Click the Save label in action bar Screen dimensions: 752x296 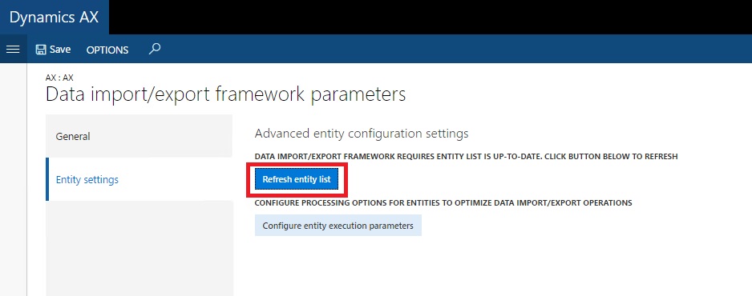[60, 50]
